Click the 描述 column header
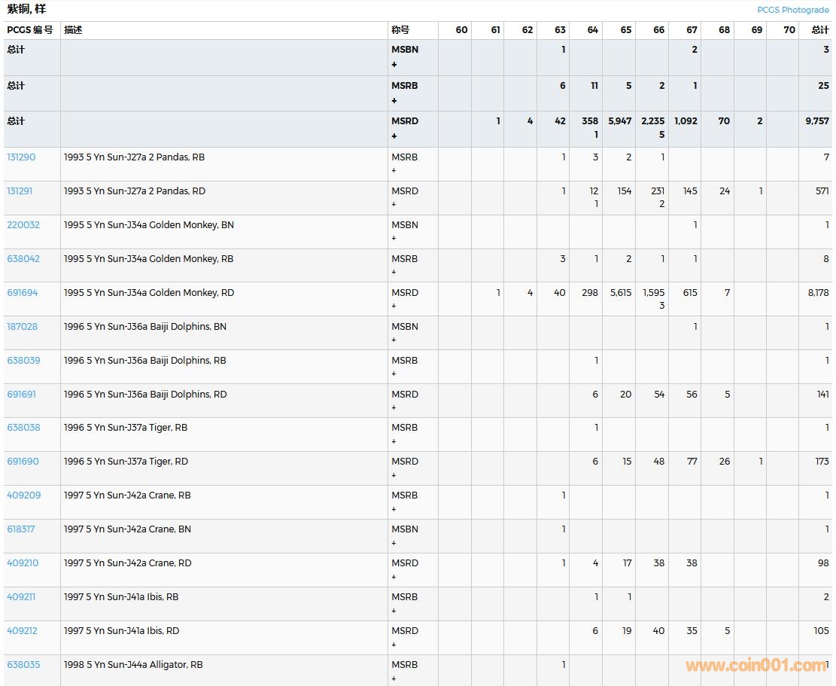 [73, 30]
